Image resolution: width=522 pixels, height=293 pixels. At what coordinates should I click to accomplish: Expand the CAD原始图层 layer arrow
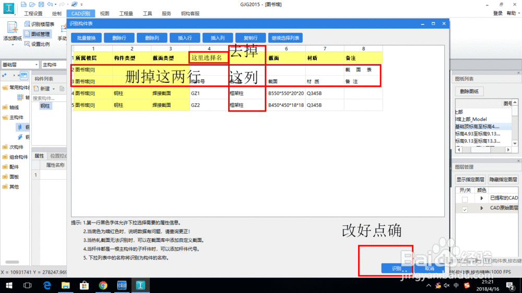[481, 209]
